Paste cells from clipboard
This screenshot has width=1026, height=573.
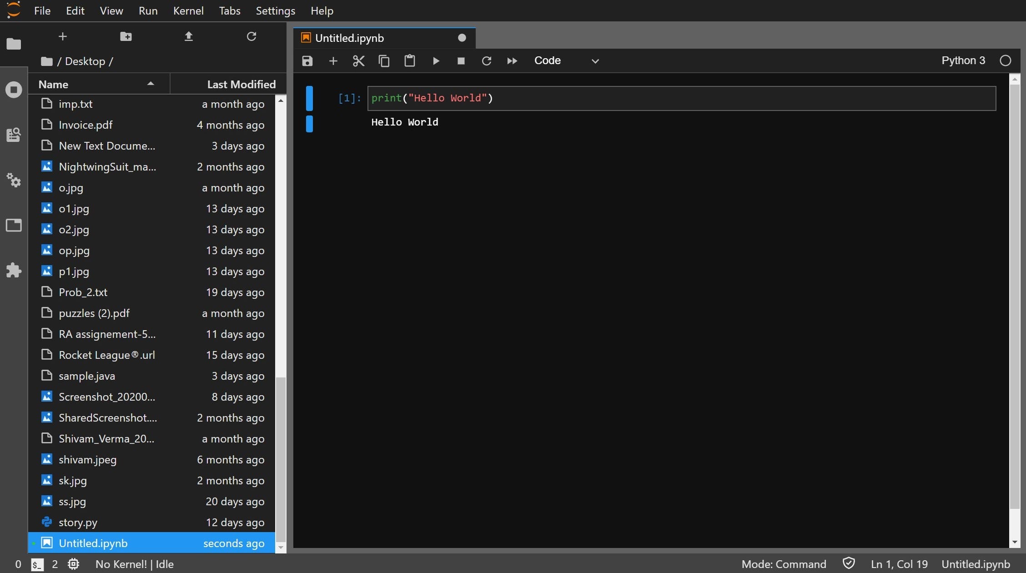click(410, 60)
